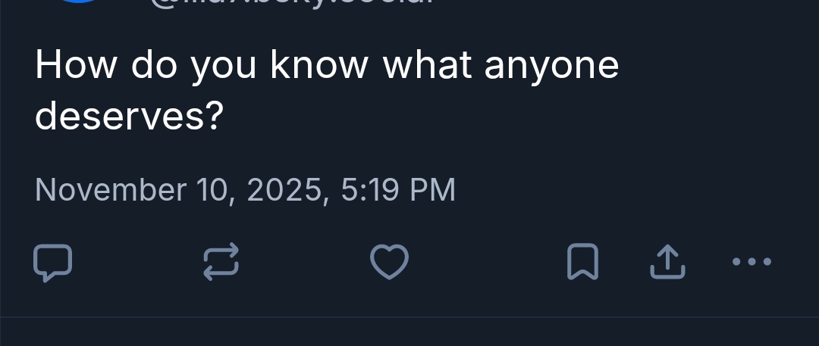Screen dimensions: 819x346
Task: Reply to the post with the speech bubble icon
Action: click(53, 262)
